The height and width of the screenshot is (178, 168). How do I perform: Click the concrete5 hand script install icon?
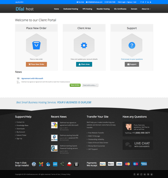[x=76, y=164]
